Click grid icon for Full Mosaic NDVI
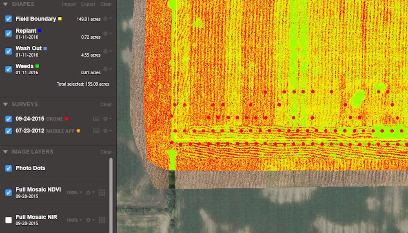 (102, 193)
